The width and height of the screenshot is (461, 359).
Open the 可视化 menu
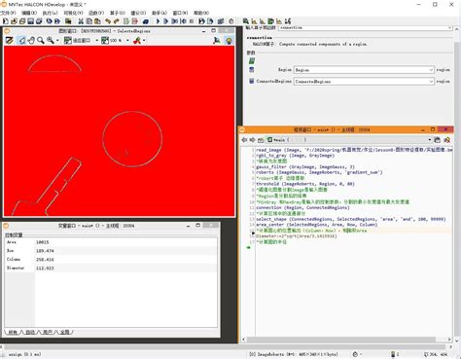(73, 13)
